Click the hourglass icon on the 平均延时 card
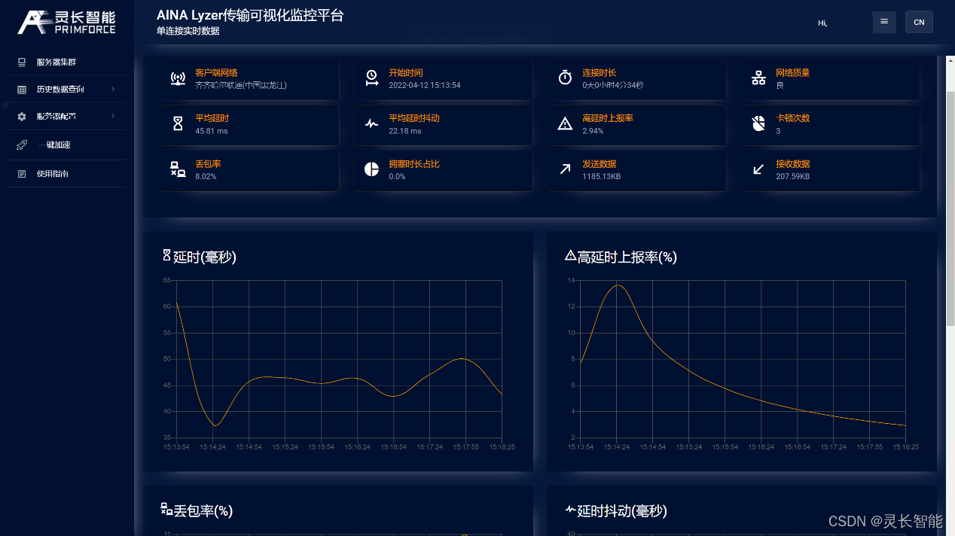 [178, 123]
